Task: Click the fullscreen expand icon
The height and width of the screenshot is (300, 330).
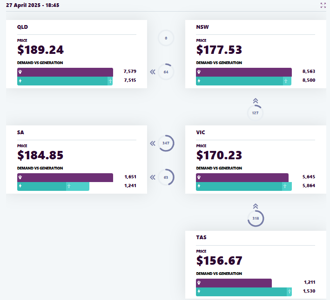Action: click(323, 5)
